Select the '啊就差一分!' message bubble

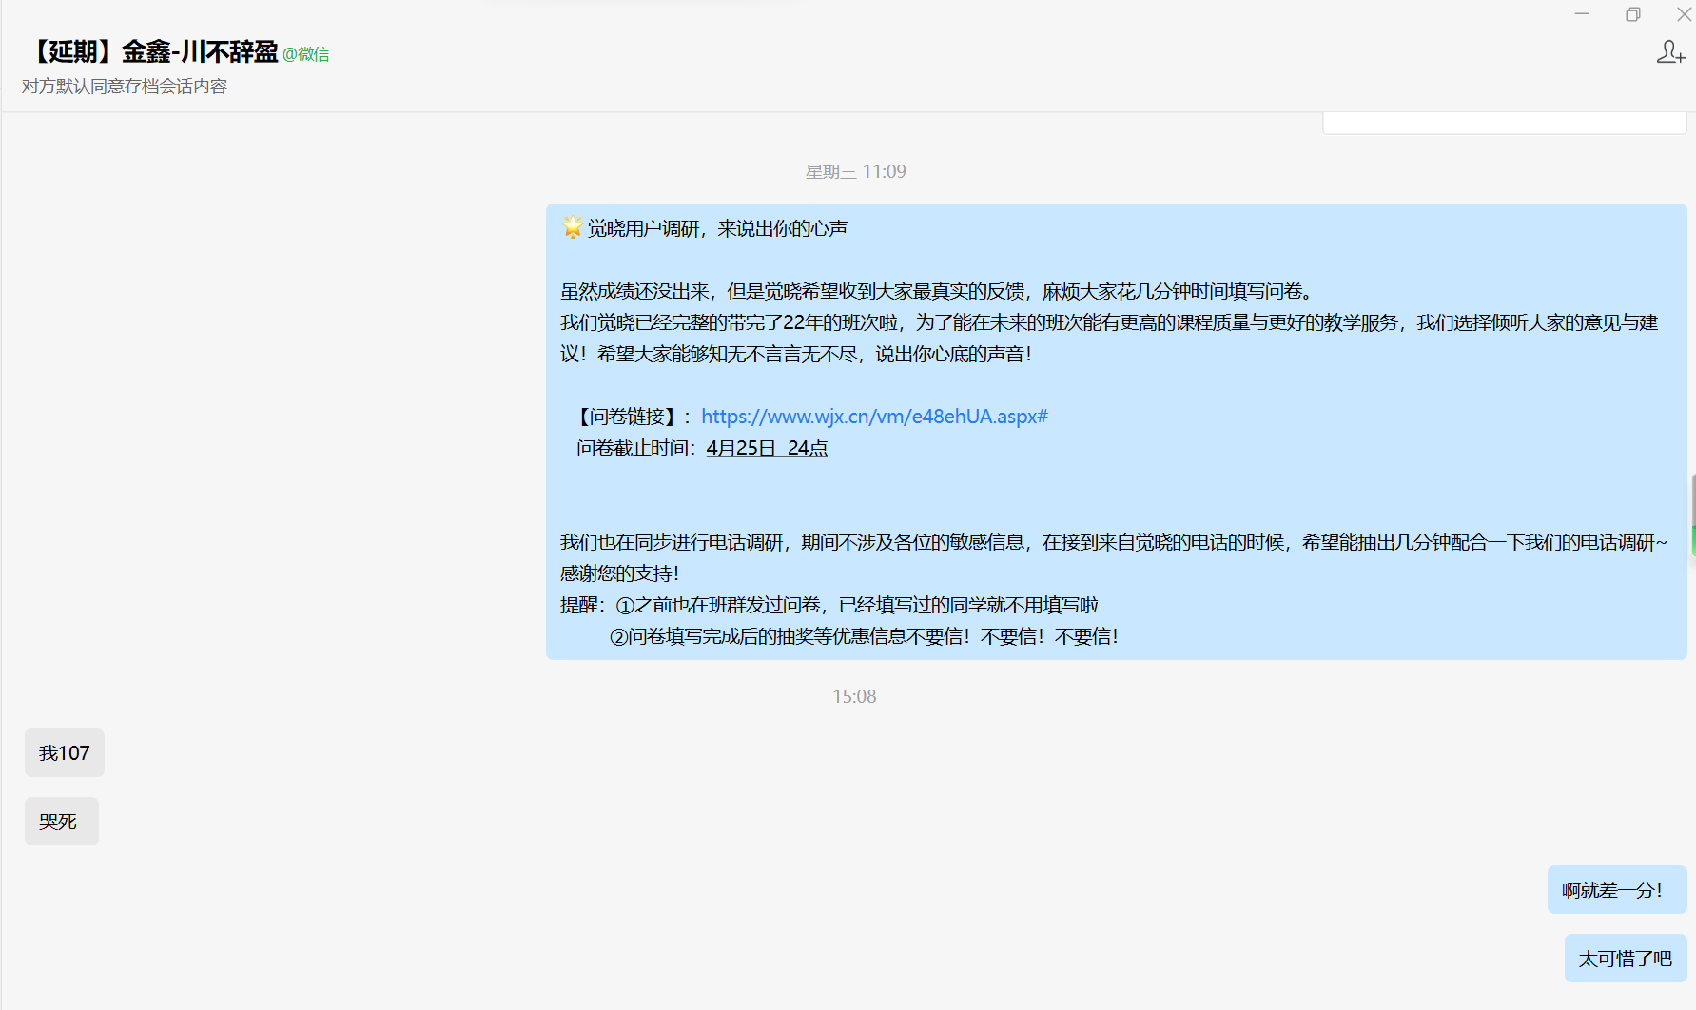click(1617, 890)
